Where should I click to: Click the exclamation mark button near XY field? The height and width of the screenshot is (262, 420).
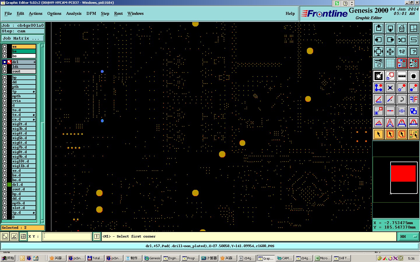[97, 236]
